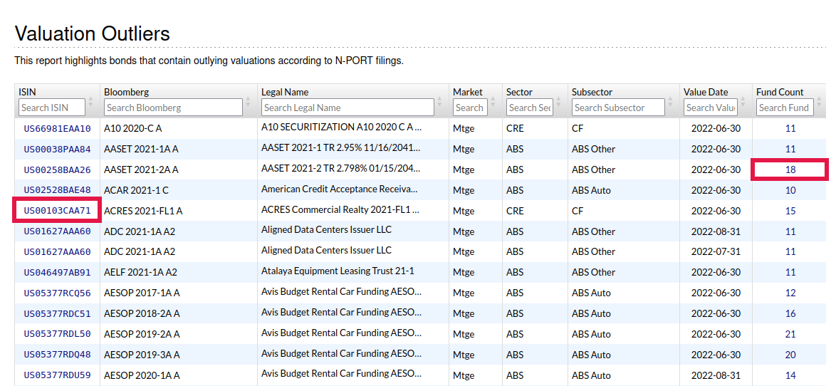Screen dimensions: 836x386
Task: Select the Search Legal Name input
Action: pos(347,108)
